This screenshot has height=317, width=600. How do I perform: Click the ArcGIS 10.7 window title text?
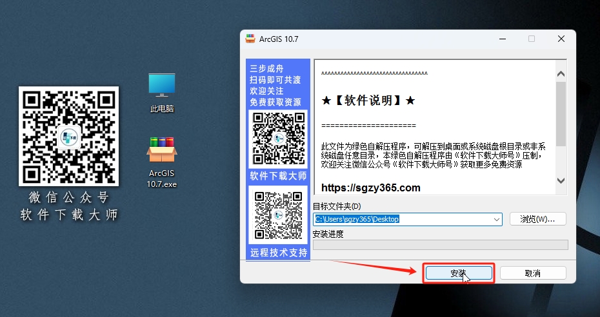tap(279, 39)
